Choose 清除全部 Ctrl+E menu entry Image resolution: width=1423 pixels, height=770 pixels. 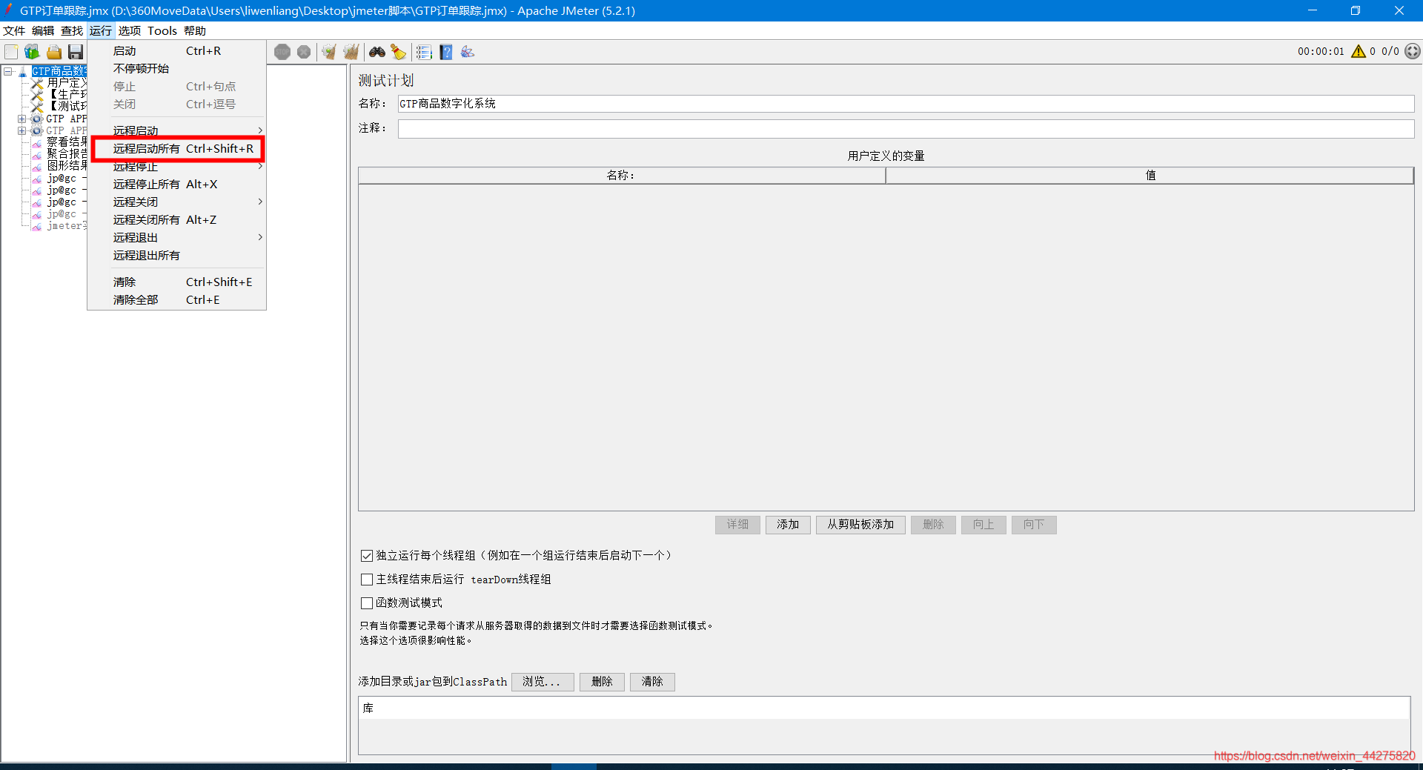[x=176, y=299]
